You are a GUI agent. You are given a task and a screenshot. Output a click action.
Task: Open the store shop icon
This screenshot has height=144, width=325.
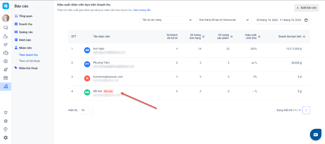(x=5, y=78)
